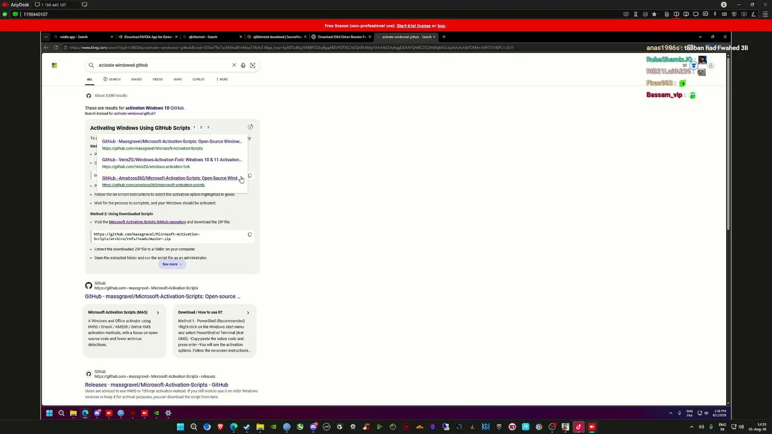This screenshot has width=772, height=434.
Task: Launch Brave browser from the local taskbar
Action: pyautogui.click(x=220, y=427)
